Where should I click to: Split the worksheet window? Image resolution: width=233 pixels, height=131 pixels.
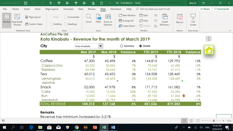pyautogui.click(x=143, y=15)
